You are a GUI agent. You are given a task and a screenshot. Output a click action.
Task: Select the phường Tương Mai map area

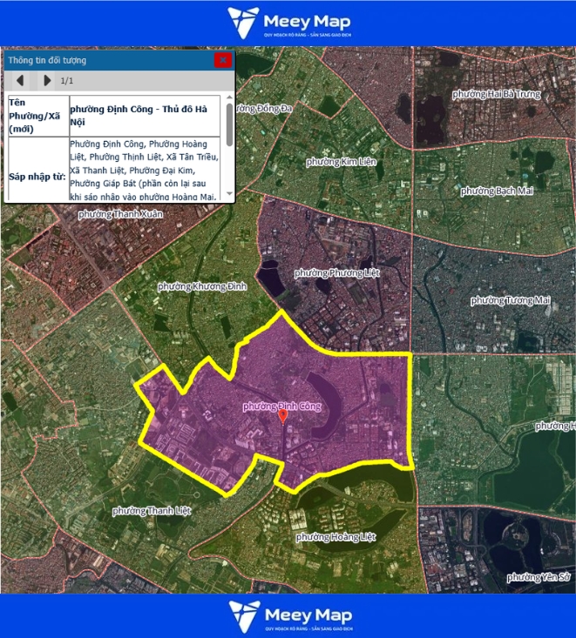click(x=510, y=300)
